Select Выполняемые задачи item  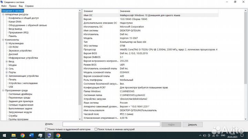pos(20,108)
